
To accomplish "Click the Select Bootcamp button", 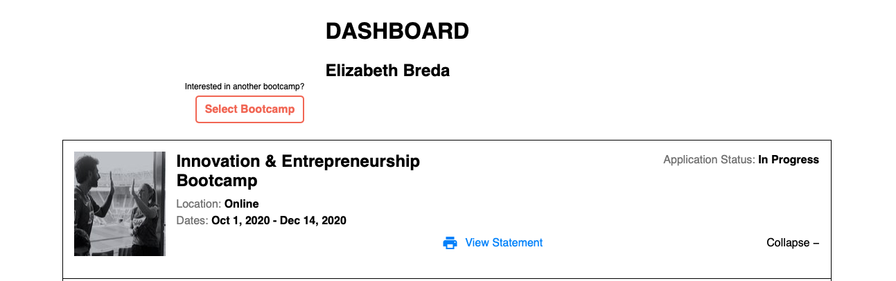I will [x=249, y=109].
